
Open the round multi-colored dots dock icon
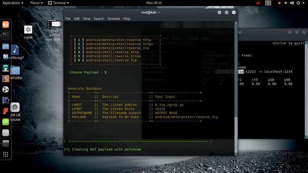[5, 89]
